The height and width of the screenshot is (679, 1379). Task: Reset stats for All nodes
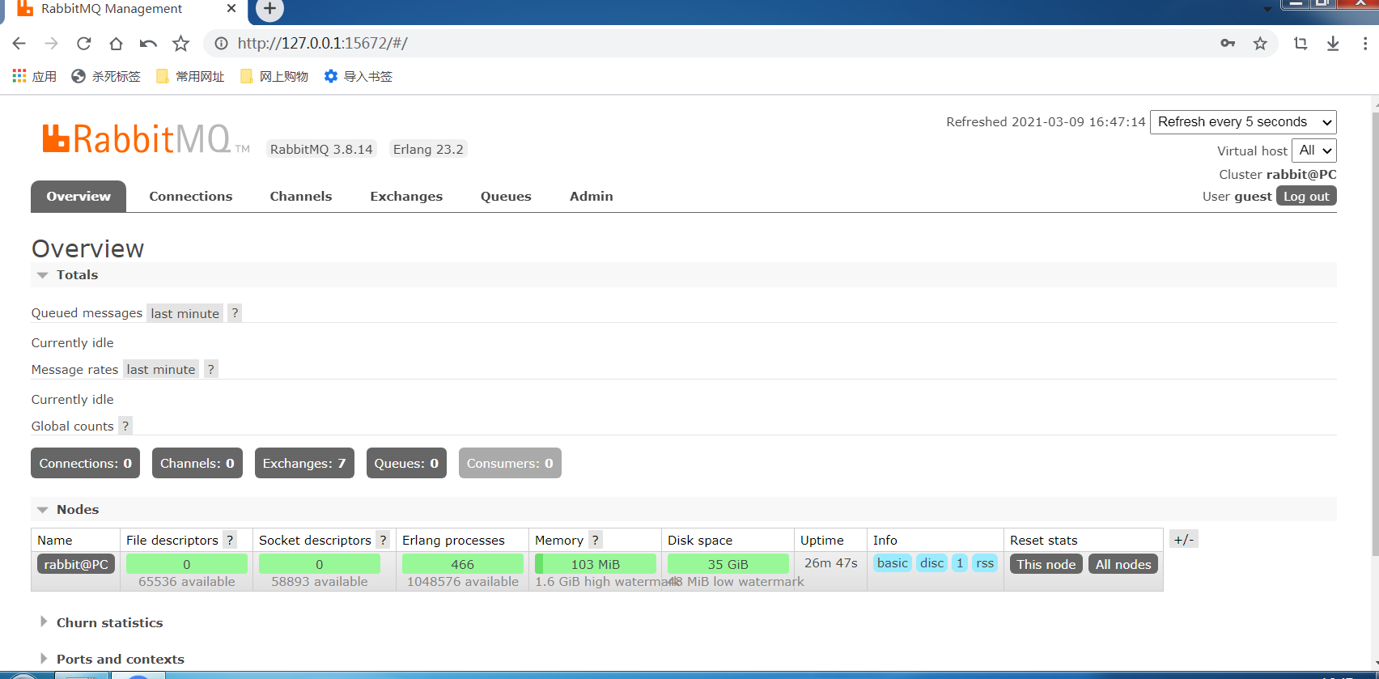click(1123, 564)
